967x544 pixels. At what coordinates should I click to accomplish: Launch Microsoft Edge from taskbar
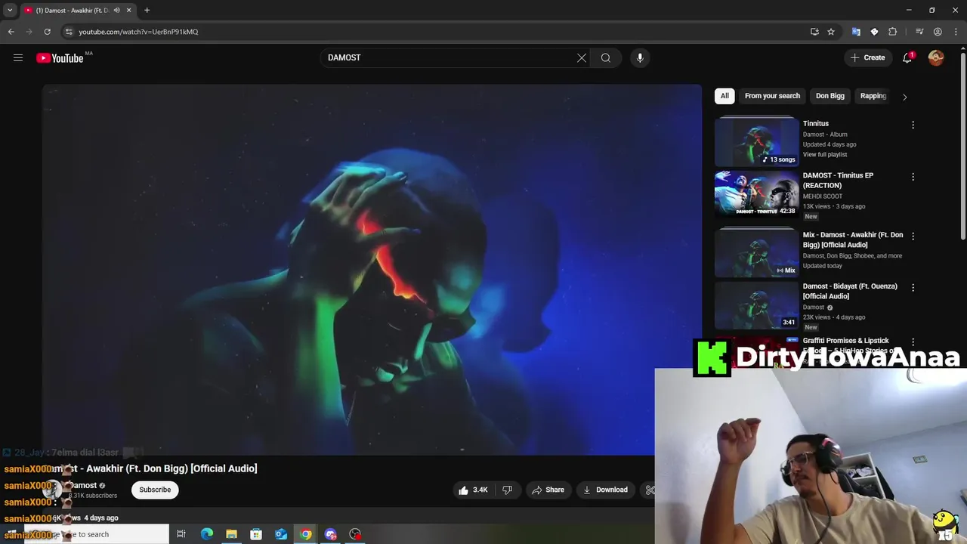pos(206,534)
